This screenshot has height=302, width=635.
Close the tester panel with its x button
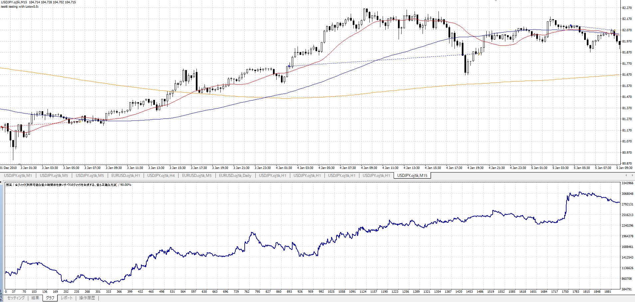pos(1,182)
